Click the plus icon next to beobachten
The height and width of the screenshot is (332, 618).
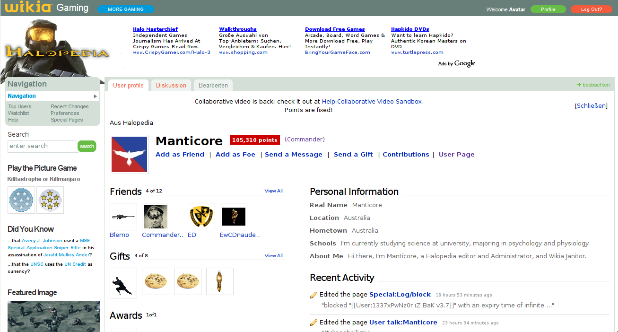(579, 85)
